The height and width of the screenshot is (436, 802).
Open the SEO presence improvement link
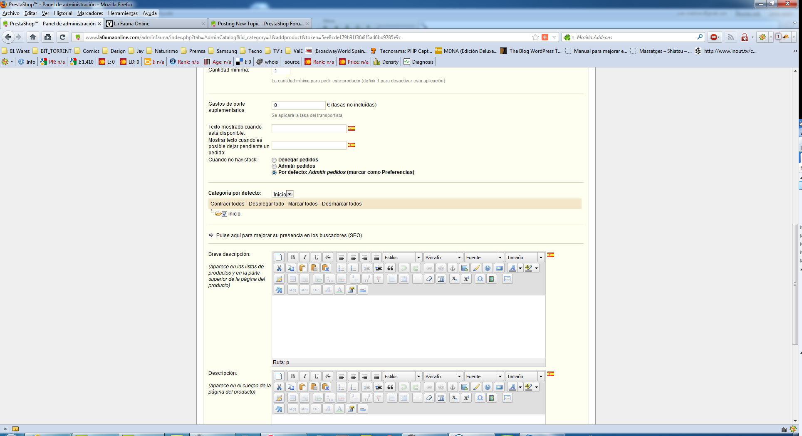coord(289,235)
